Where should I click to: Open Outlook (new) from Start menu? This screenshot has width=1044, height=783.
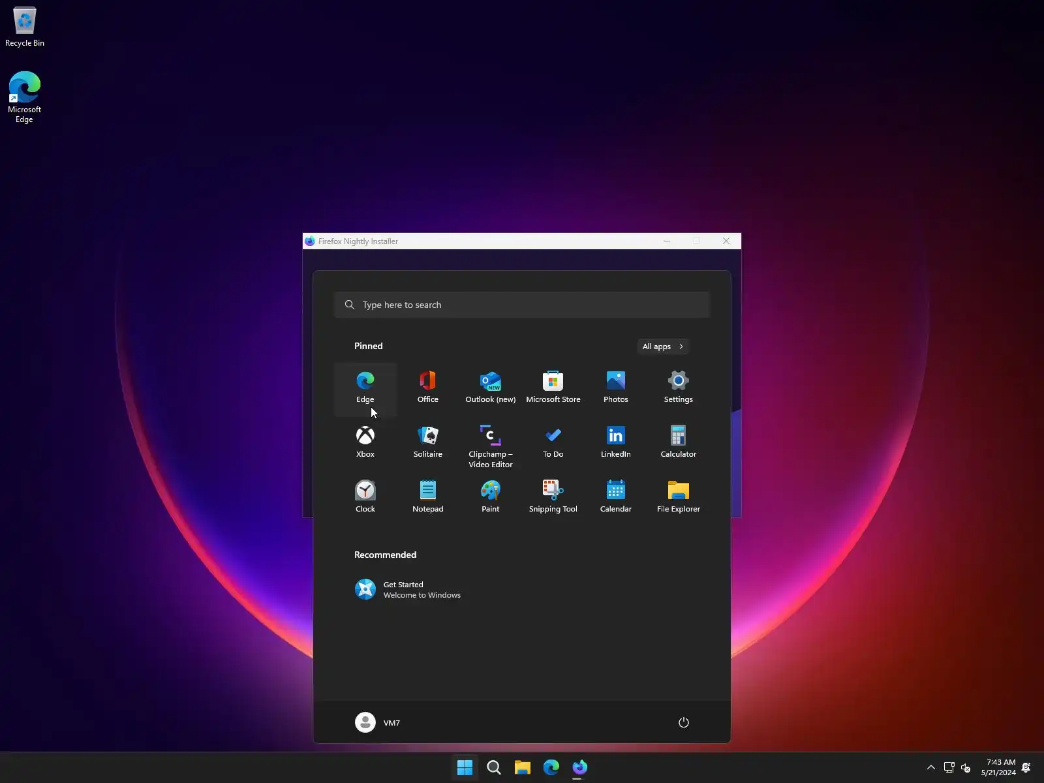(491, 388)
